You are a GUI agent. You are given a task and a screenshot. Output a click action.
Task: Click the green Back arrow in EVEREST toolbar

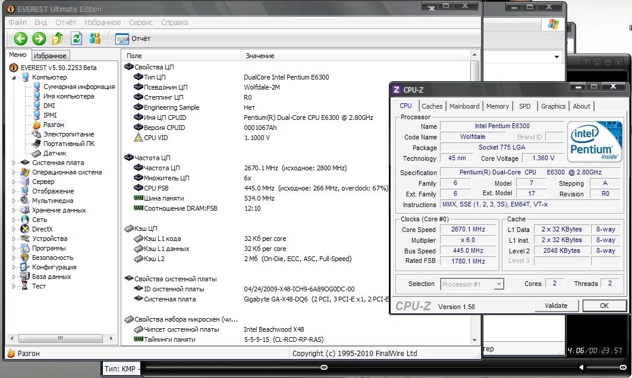click(21, 39)
